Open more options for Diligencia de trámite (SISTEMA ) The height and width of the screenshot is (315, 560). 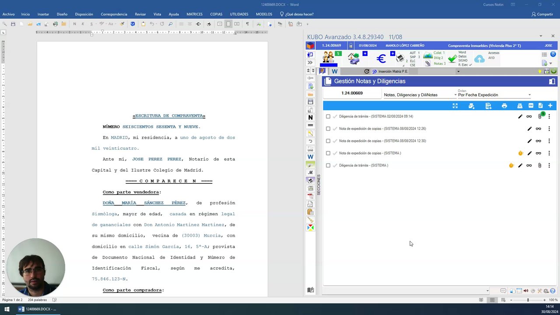click(x=549, y=165)
